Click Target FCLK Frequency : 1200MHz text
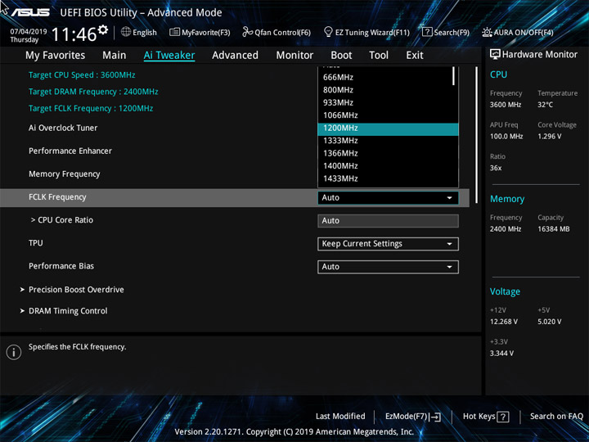 click(91, 109)
